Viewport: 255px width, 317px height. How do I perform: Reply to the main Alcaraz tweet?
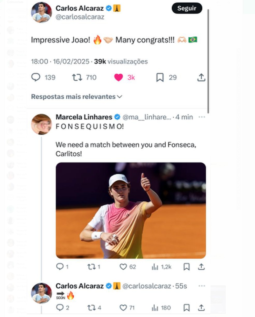pos(36,77)
